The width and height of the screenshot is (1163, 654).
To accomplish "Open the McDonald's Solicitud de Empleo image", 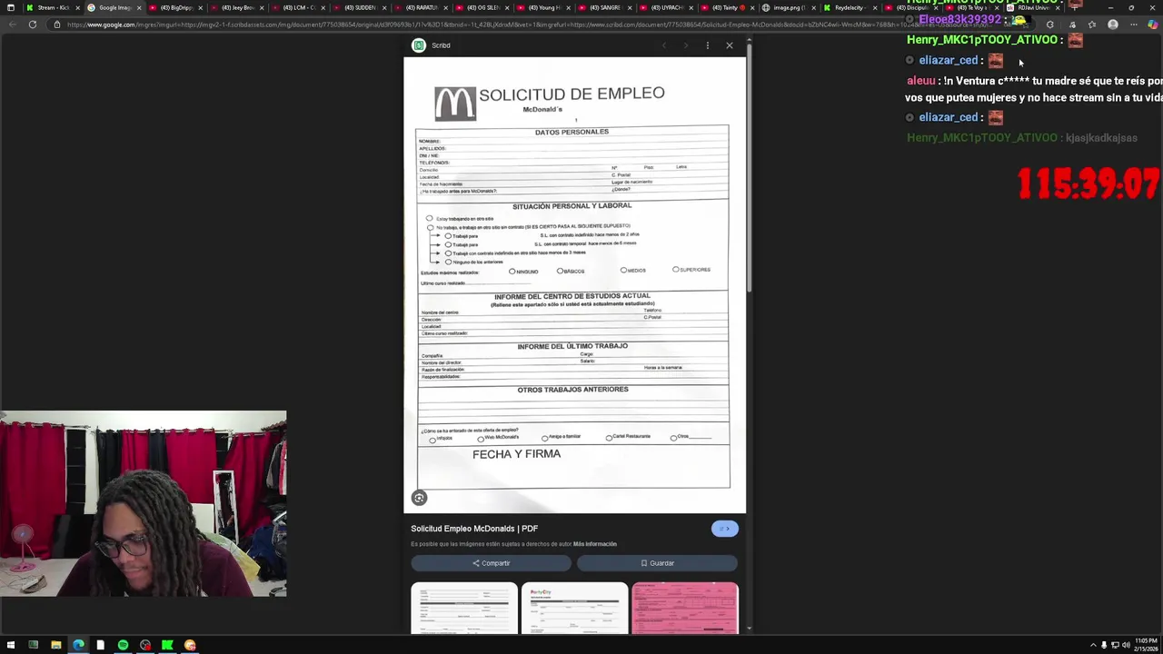I will click(x=574, y=285).
